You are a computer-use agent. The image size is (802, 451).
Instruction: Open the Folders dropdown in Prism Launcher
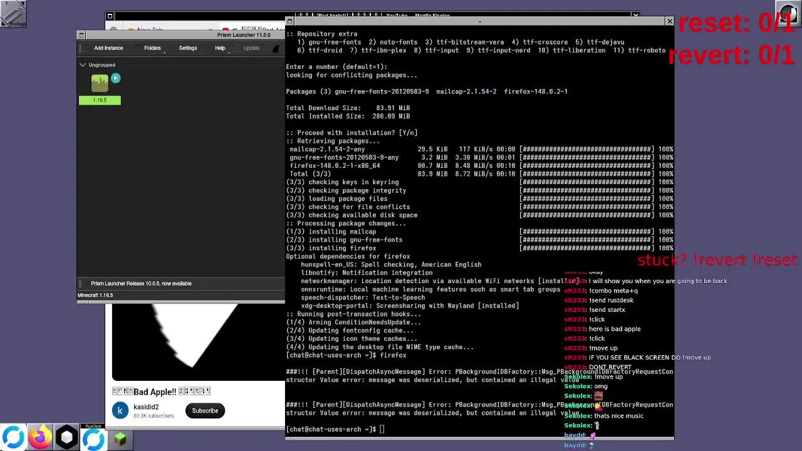152,48
